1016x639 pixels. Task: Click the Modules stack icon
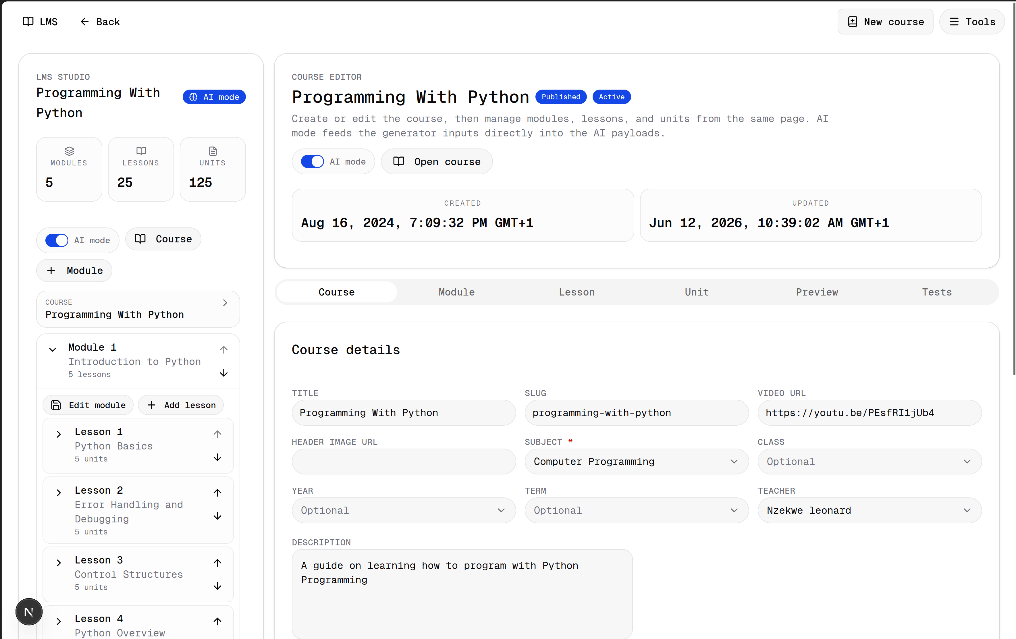click(x=69, y=150)
